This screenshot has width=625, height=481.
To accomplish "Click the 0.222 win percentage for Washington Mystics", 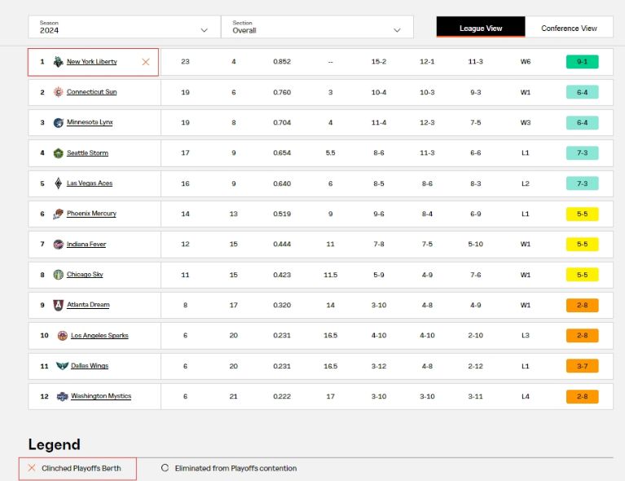I will 282,396.
